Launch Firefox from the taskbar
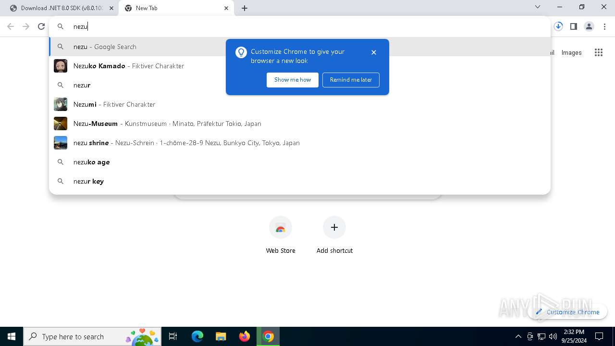 pos(245,336)
